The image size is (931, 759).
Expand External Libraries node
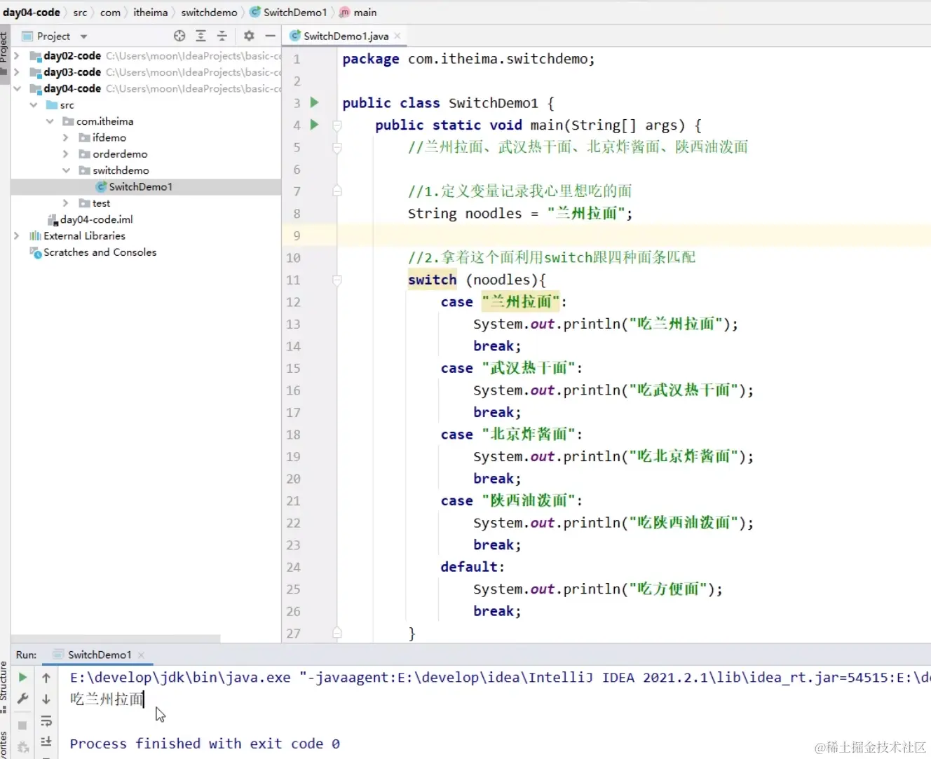[17, 236]
